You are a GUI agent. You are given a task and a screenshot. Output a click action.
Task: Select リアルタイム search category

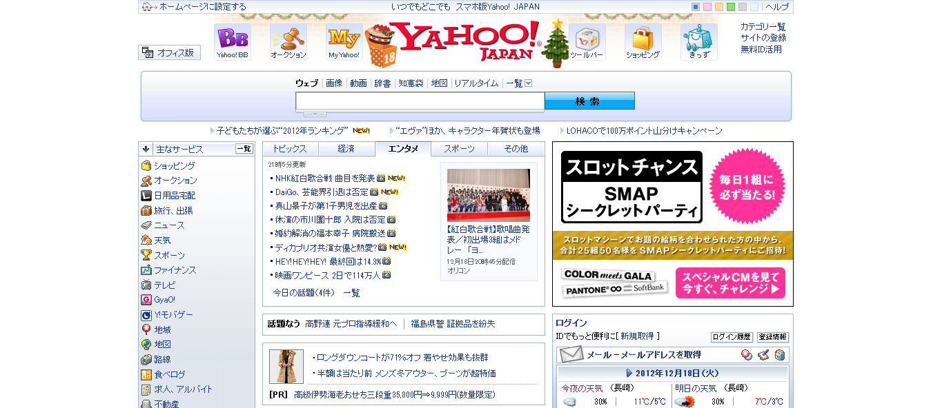(x=476, y=83)
